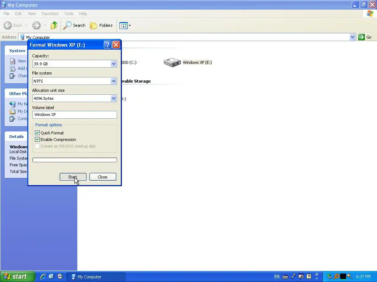Click the Start button in Format dialog
377x282 pixels.
(x=73, y=177)
